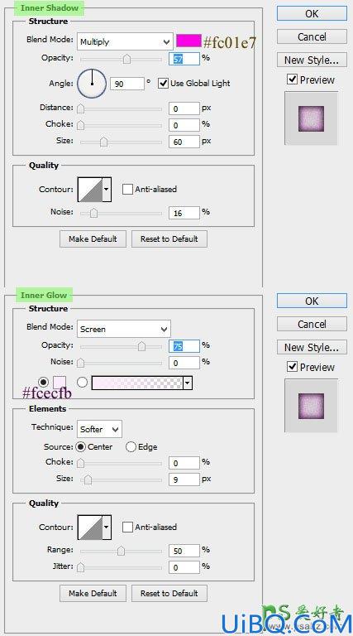
Task: Open the Inner Shadow Contour curve thumbnail
Action: click(90, 190)
